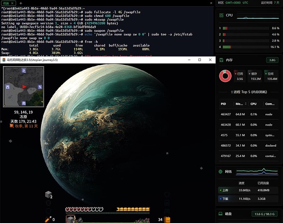Viewport: 283px width, 223px height.
Task: Click the 3.8G total memory badge
Action: tap(272, 60)
